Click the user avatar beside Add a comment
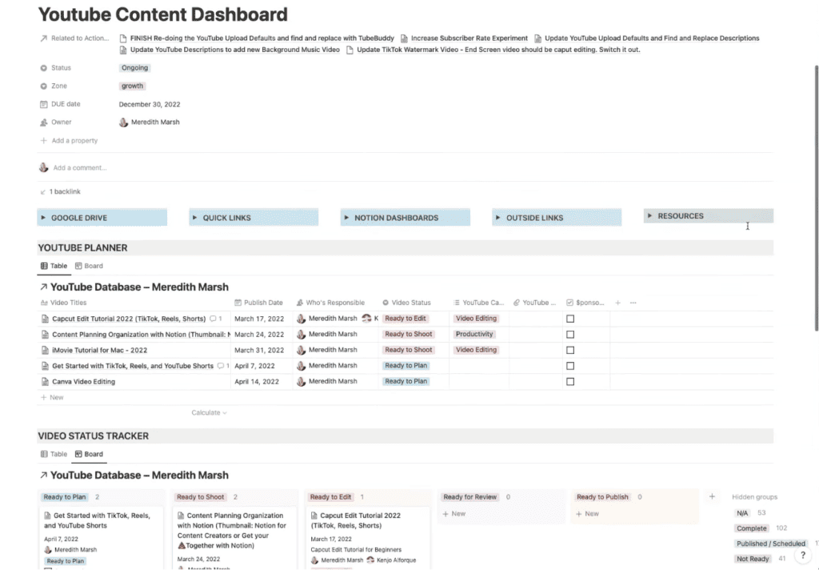The height and width of the screenshot is (570, 819). (44, 167)
